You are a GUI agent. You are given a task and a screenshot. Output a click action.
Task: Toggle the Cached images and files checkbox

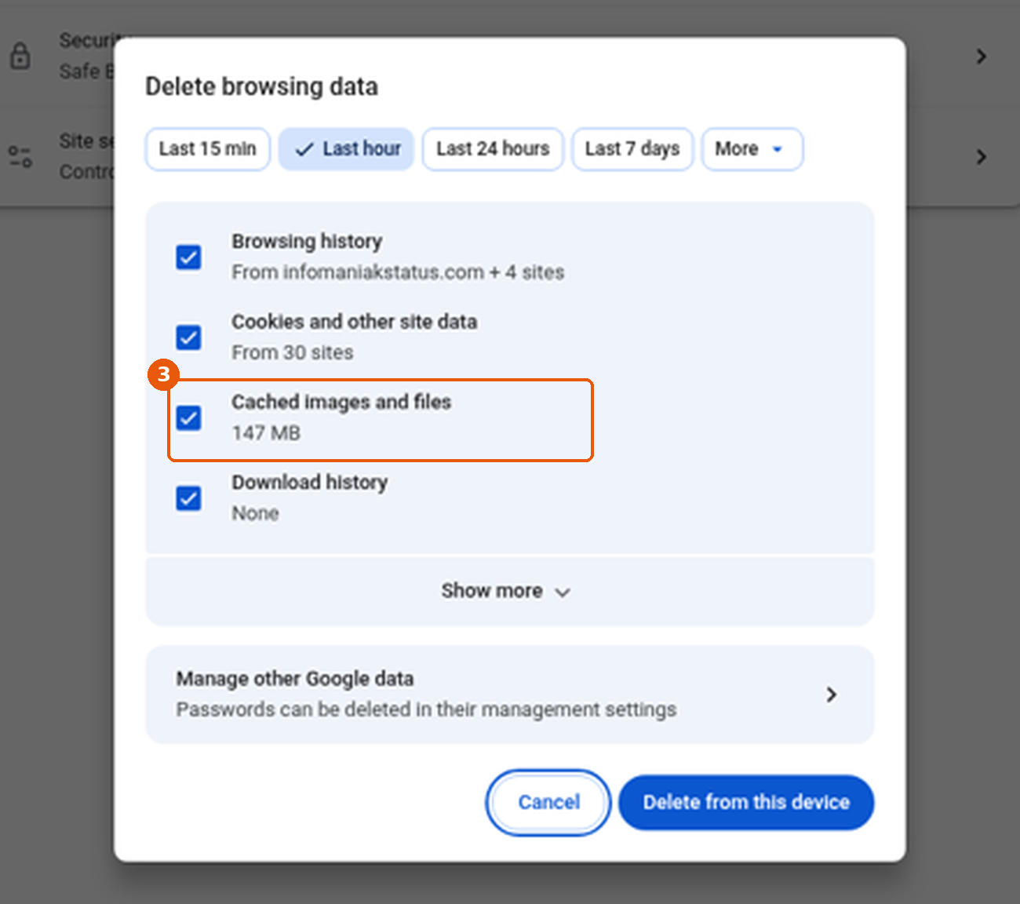click(x=188, y=417)
